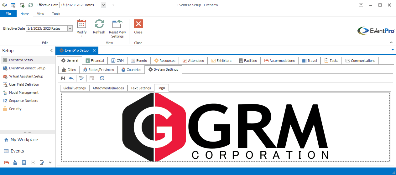This screenshot has width=396, height=175.
Task: Click the history clock icon in settings toolbar
Action: 102,78
